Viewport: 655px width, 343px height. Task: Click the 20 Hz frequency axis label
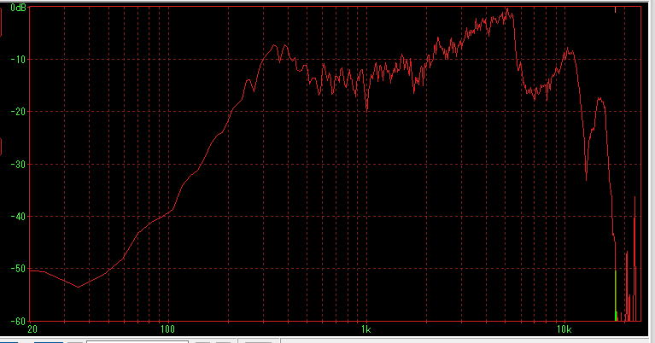click(x=32, y=329)
